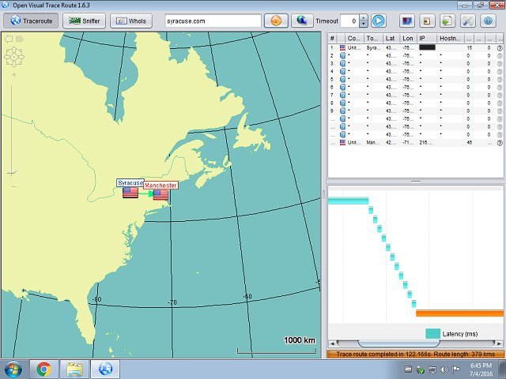Open File Explorer from the taskbar
The height and width of the screenshot is (379, 506).
click(x=74, y=370)
